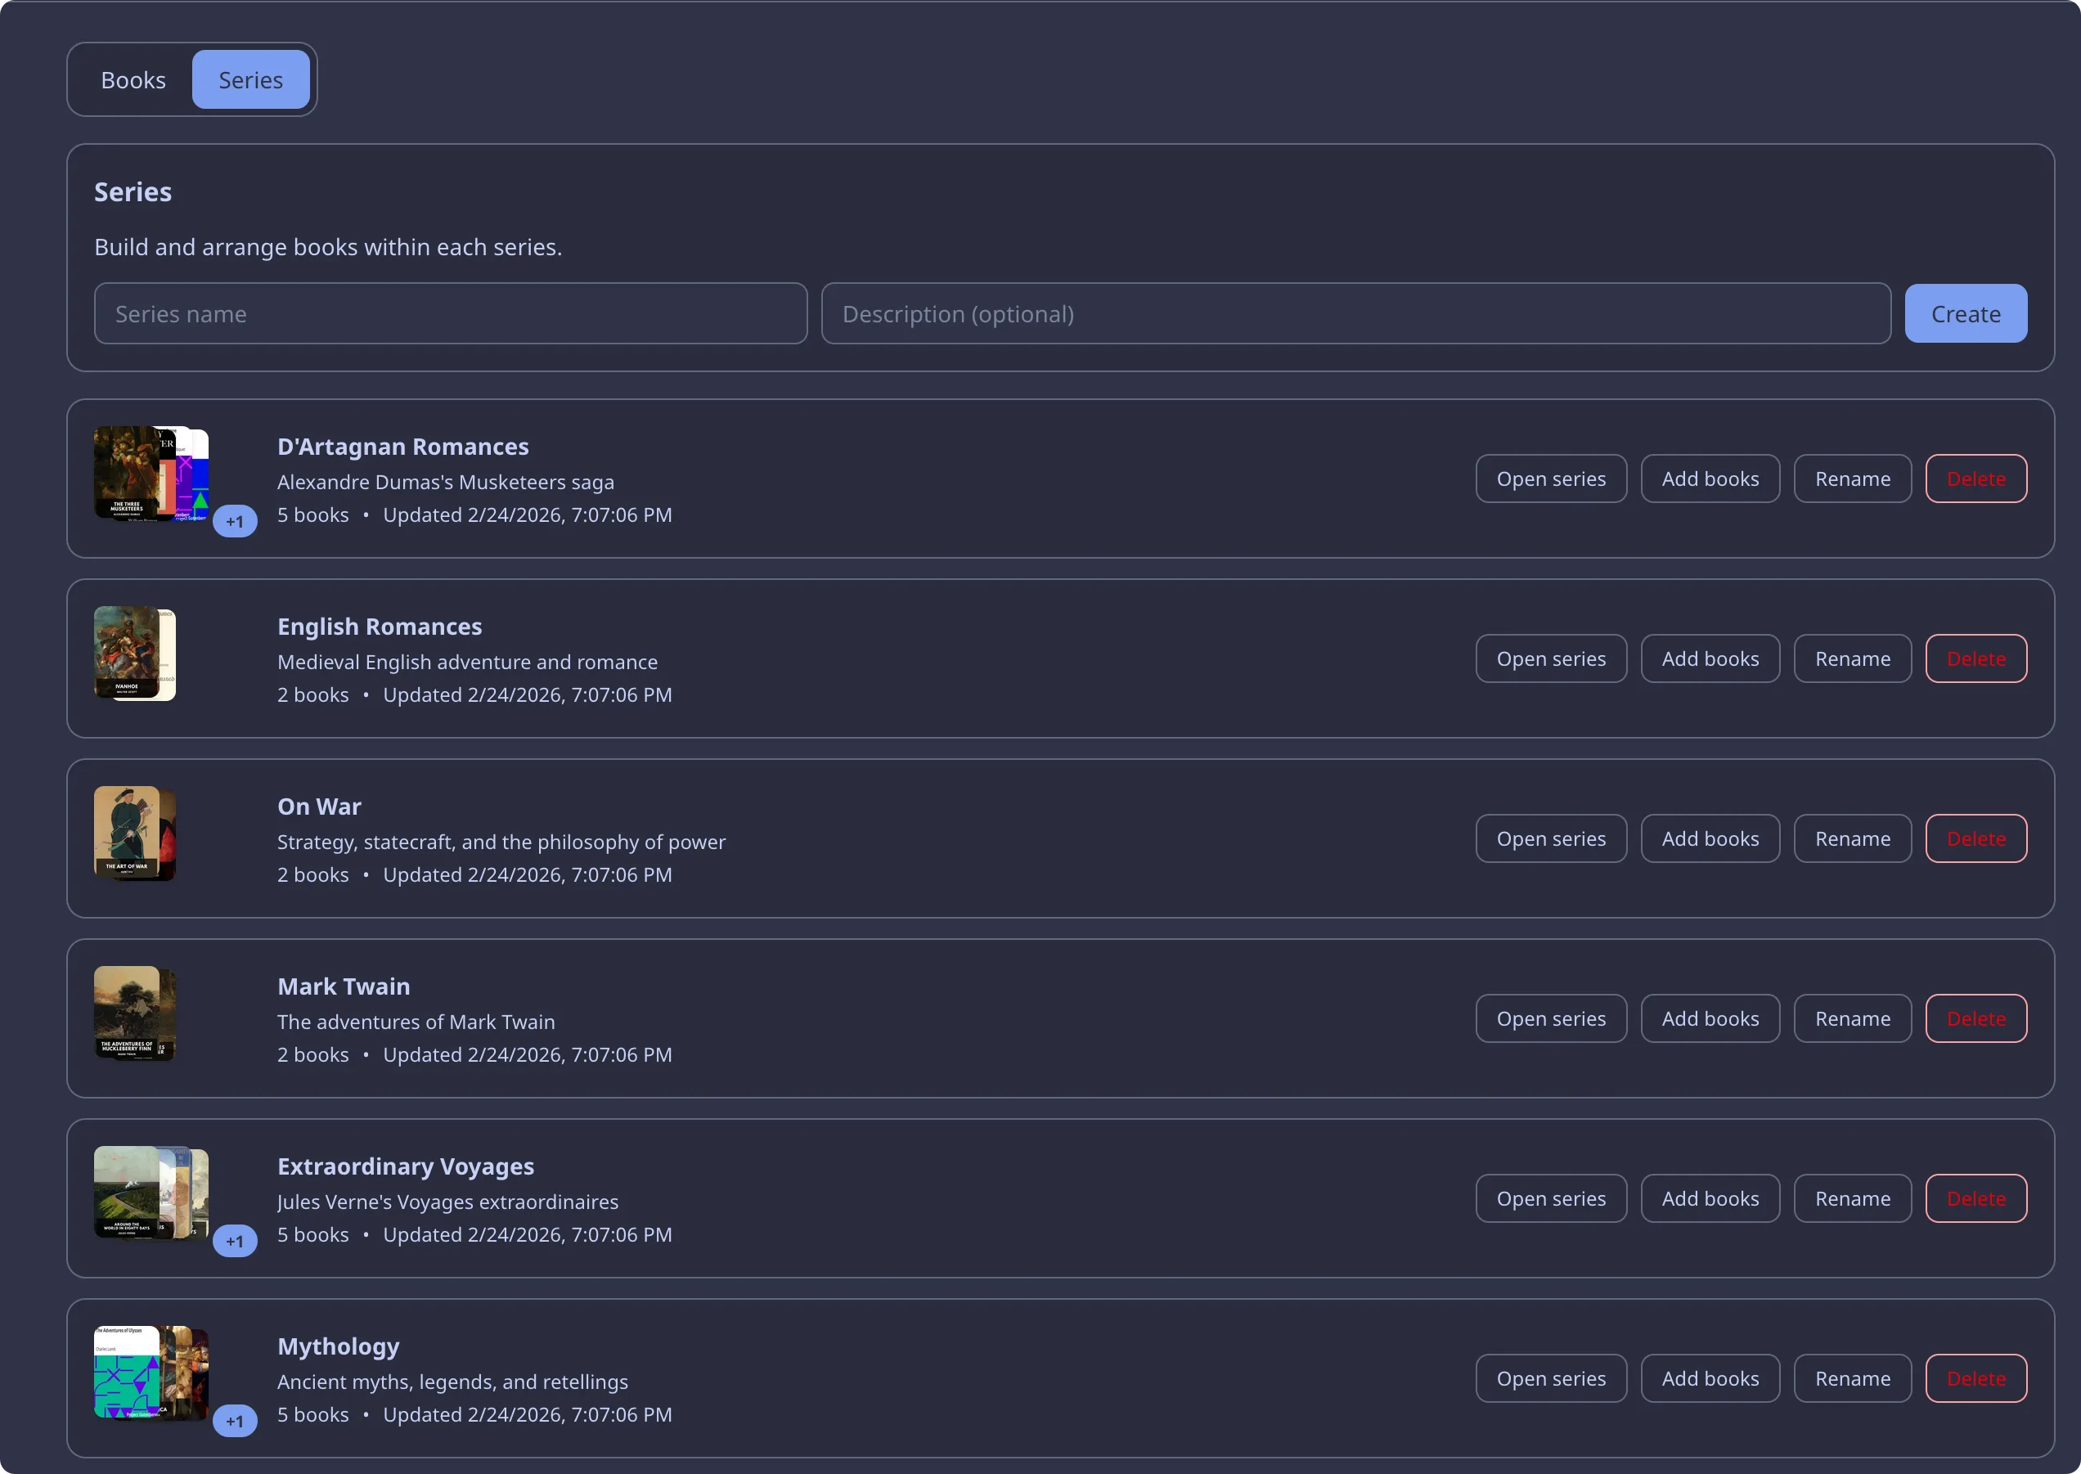Rename the Mark Twain series

tap(1851, 1018)
